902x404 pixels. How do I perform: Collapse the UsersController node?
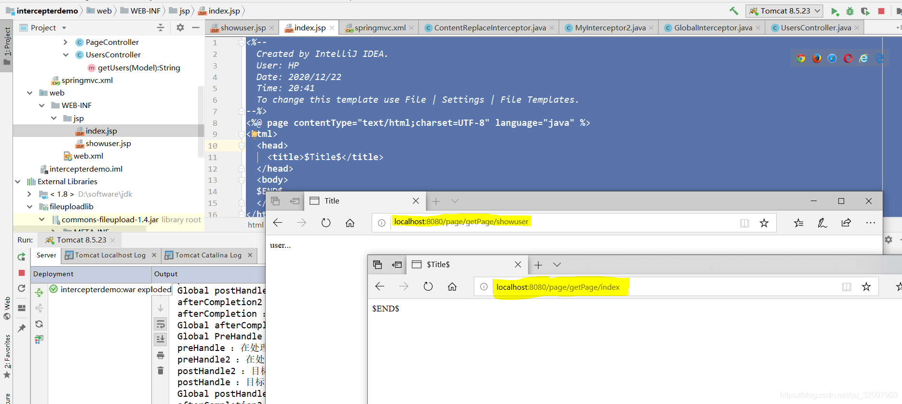66,55
